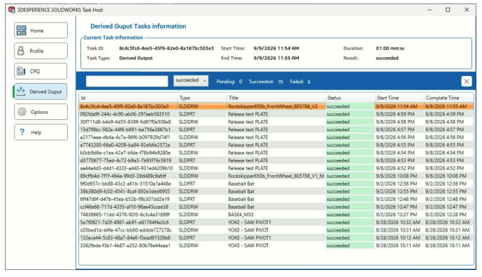Click the Home label in sidebar
Screen dimensions: 482x277
coord(37,31)
